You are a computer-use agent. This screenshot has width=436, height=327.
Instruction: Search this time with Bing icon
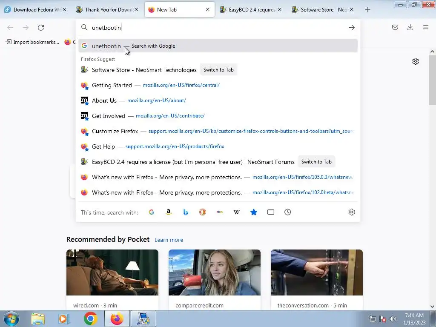186,212
